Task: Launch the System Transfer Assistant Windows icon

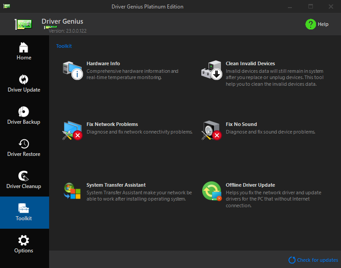Action: 72,191
